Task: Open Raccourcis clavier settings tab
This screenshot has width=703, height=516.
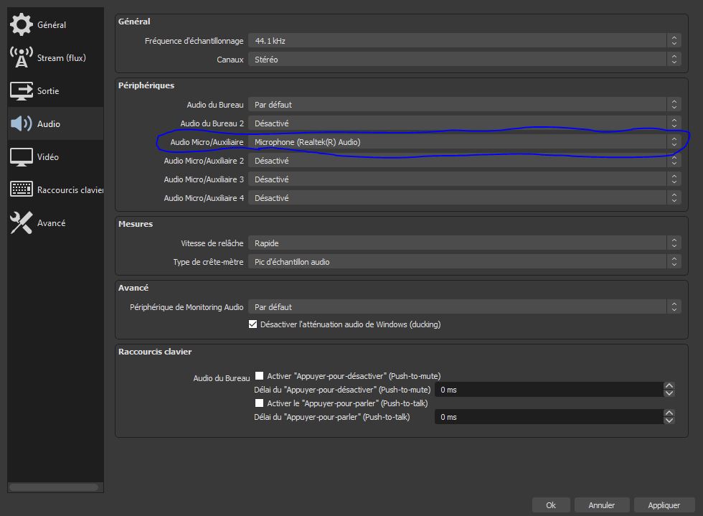Action: pos(56,189)
